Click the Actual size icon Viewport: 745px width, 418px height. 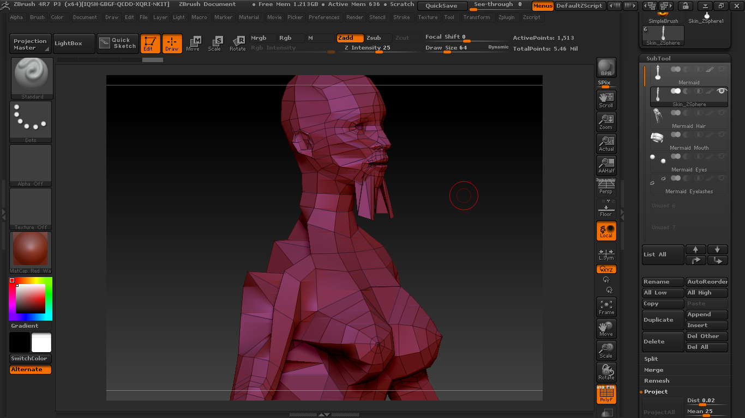[606, 143]
